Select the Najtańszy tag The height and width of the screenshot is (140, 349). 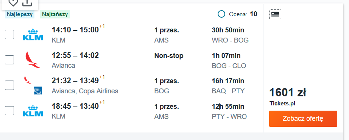(x=55, y=14)
